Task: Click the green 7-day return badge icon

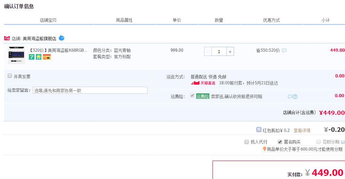Action: pos(32,57)
